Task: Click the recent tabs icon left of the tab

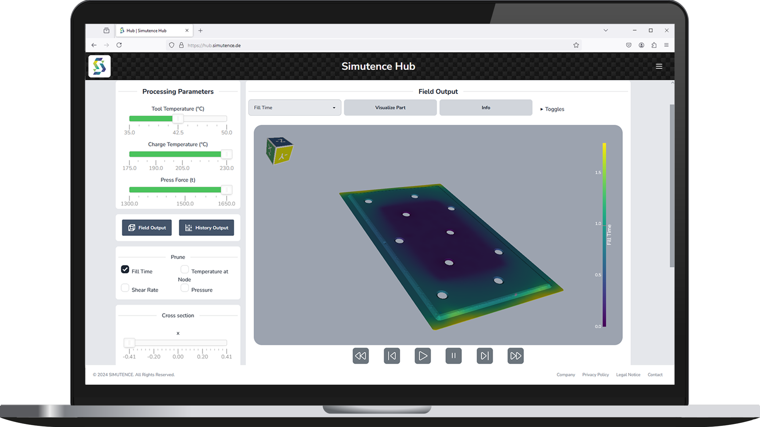Action: pos(106,30)
